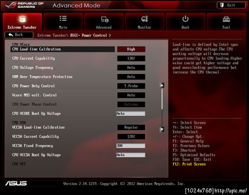Click the Boot tab power icon
The width and height of the screenshot is (249, 195).
point(186,19)
